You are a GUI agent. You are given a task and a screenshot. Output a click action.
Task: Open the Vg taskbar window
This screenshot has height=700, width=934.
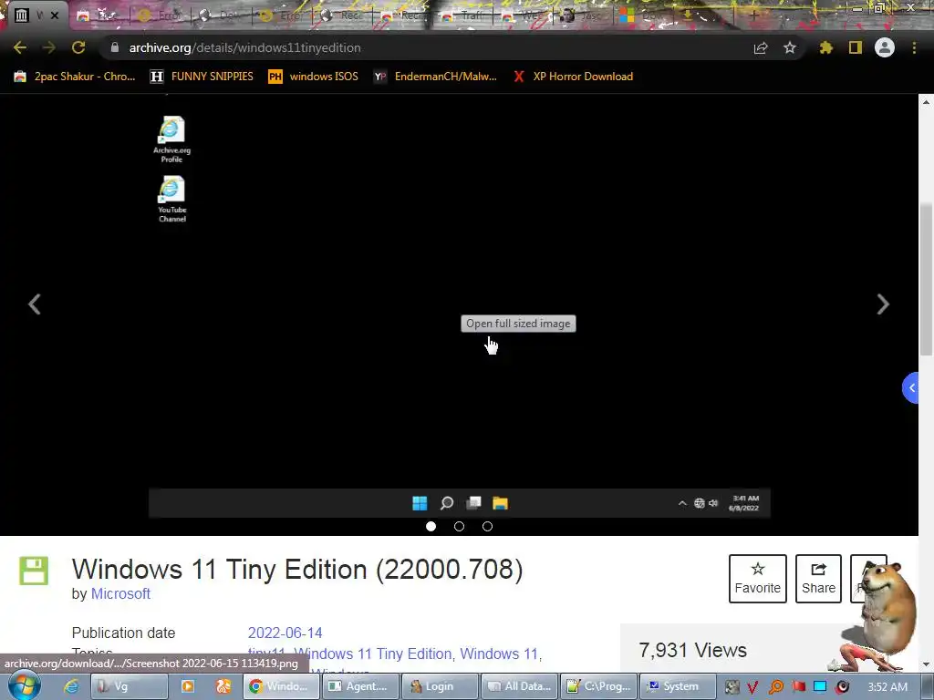[x=129, y=686]
